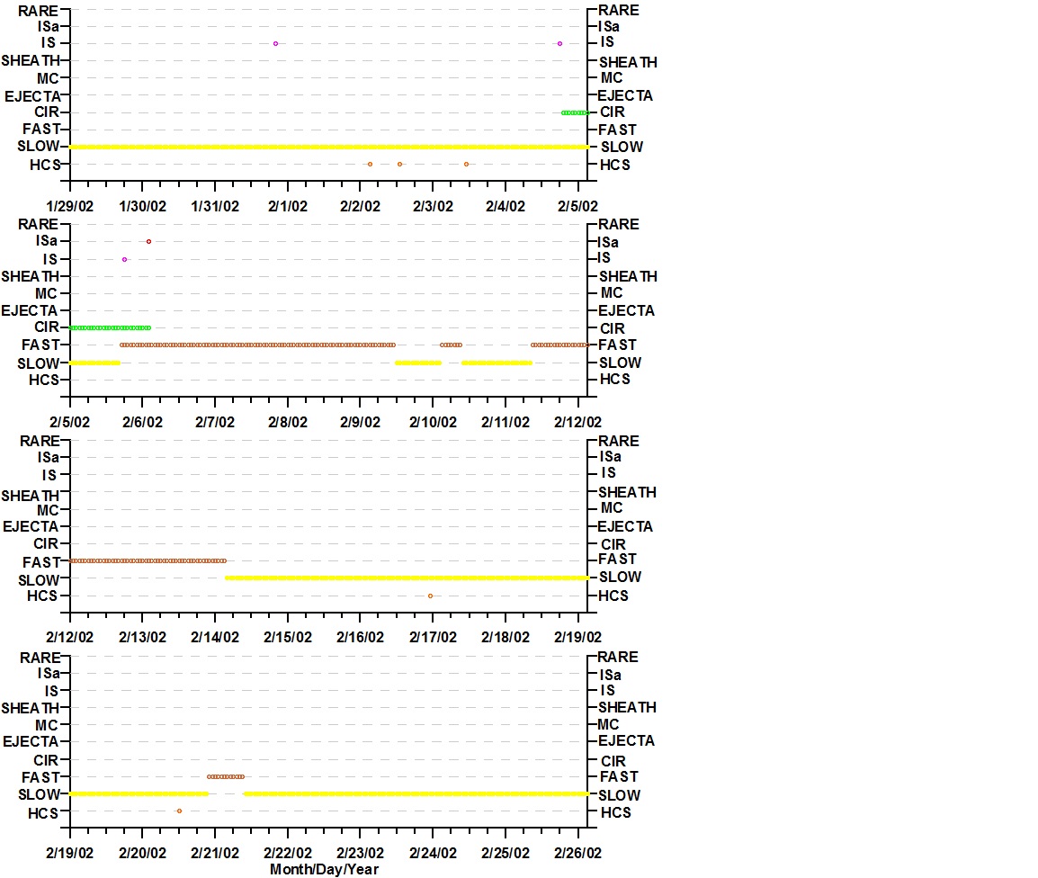
Task: Click the '2/18/02' date label
Action: (x=506, y=638)
